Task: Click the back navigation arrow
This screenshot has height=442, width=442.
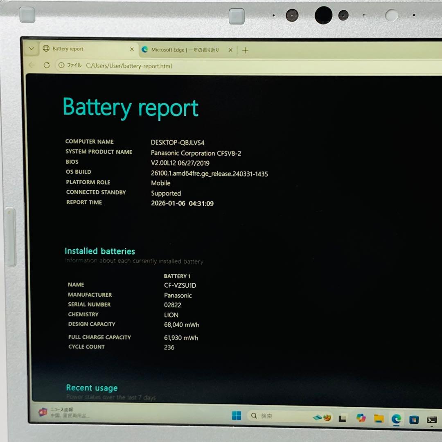Action: point(32,65)
